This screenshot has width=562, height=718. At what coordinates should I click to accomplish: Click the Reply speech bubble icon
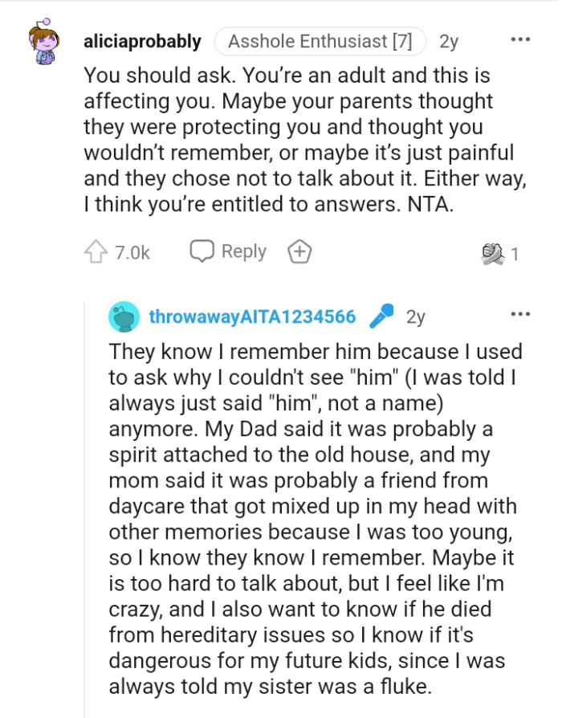pyautogui.click(x=204, y=251)
